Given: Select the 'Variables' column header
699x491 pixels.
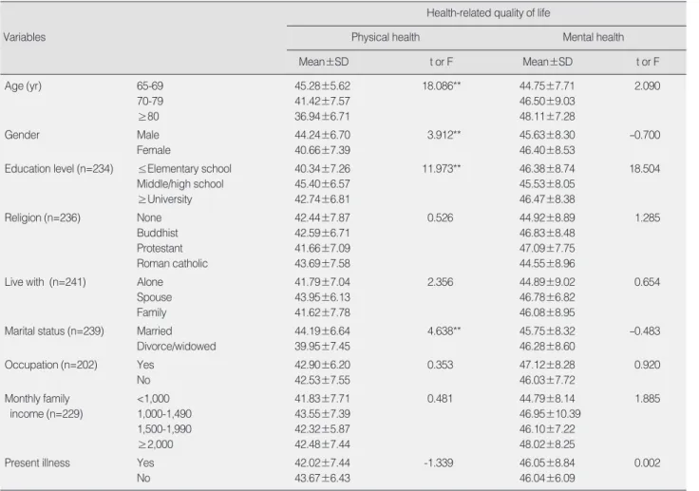Looking at the screenshot, I should [x=25, y=37].
